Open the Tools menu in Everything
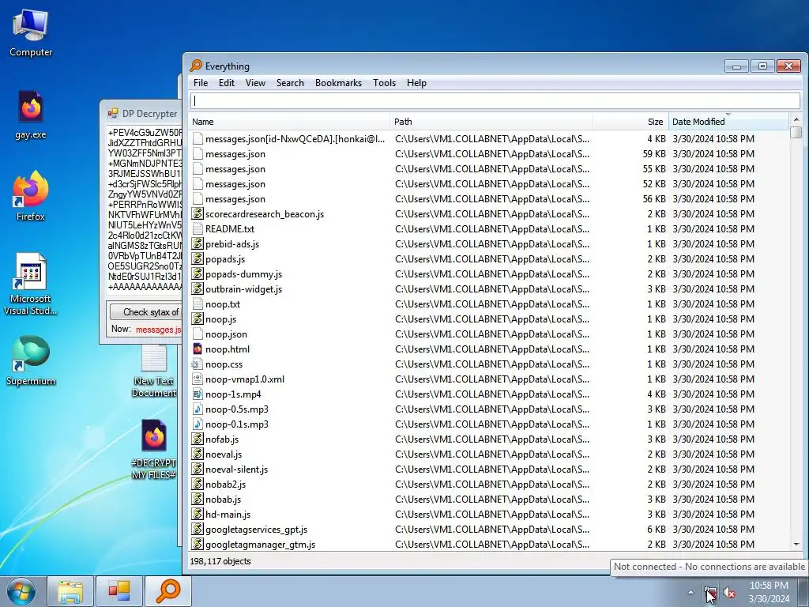This screenshot has width=809, height=607. pos(385,82)
